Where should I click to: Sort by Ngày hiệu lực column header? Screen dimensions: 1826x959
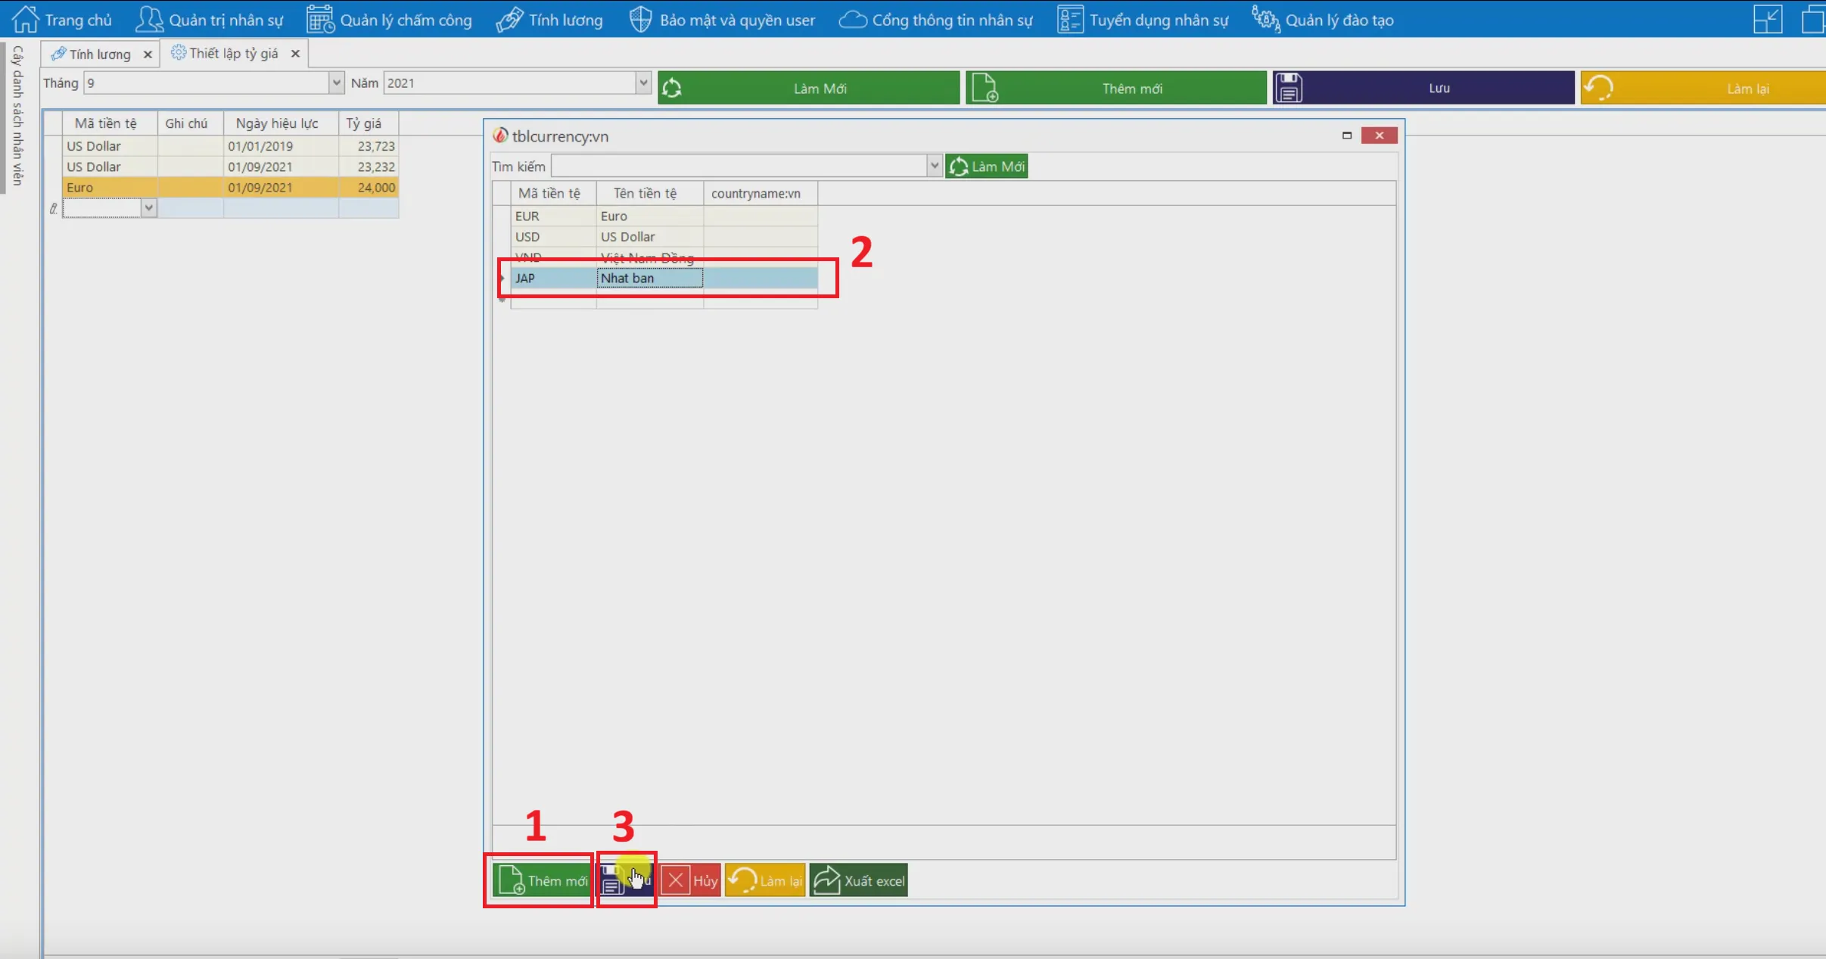click(x=281, y=123)
